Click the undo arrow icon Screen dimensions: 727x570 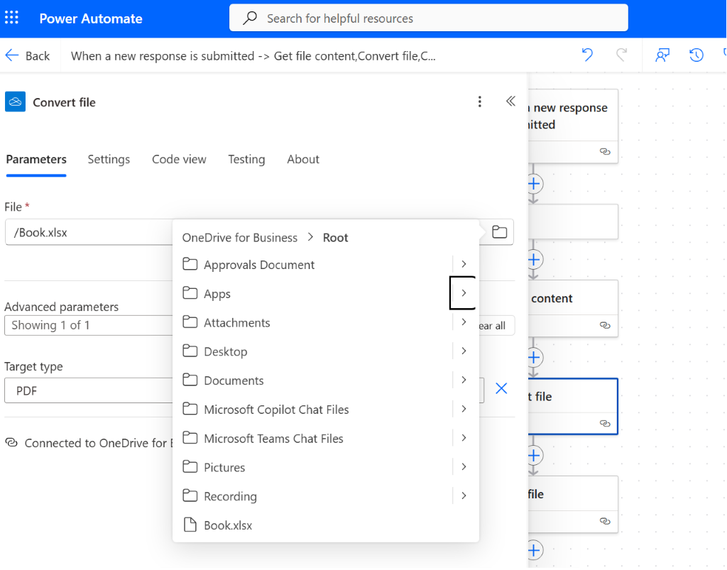click(x=587, y=55)
